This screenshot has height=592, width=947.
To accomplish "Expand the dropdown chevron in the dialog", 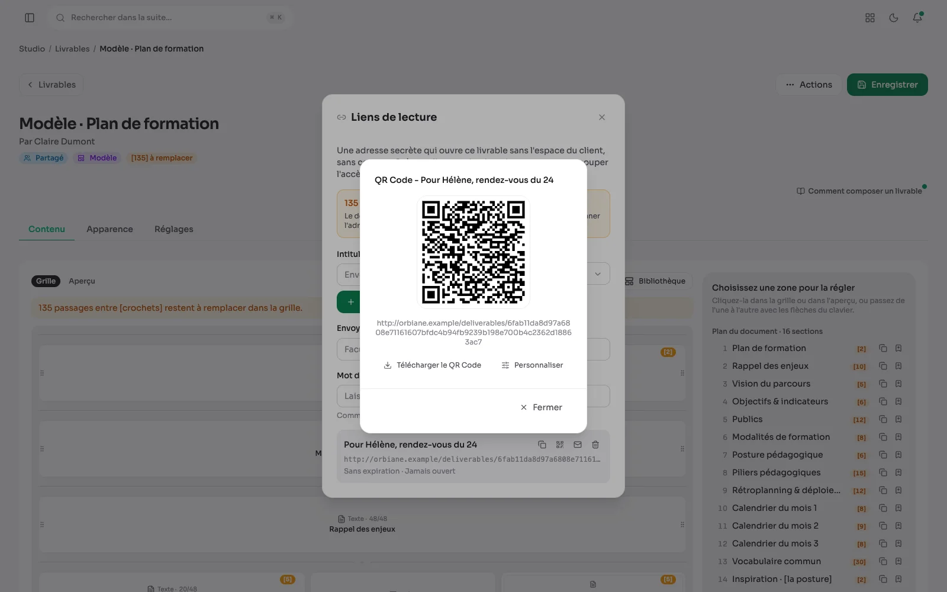I will click(x=598, y=274).
